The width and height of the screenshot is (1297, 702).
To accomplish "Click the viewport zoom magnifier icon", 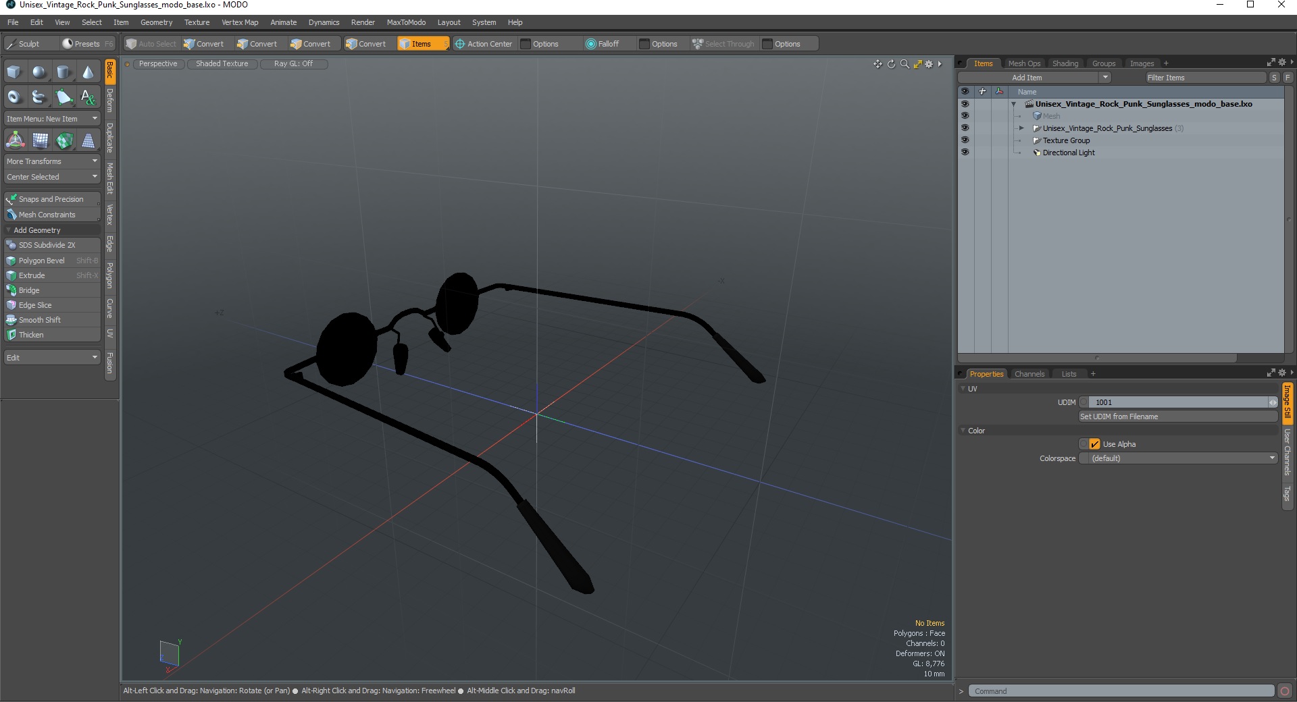I will tap(905, 64).
